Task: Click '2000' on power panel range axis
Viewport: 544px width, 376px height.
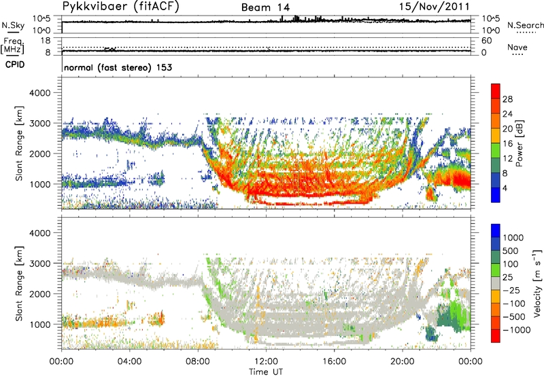Action: pyautogui.click(x=39, y=153)
